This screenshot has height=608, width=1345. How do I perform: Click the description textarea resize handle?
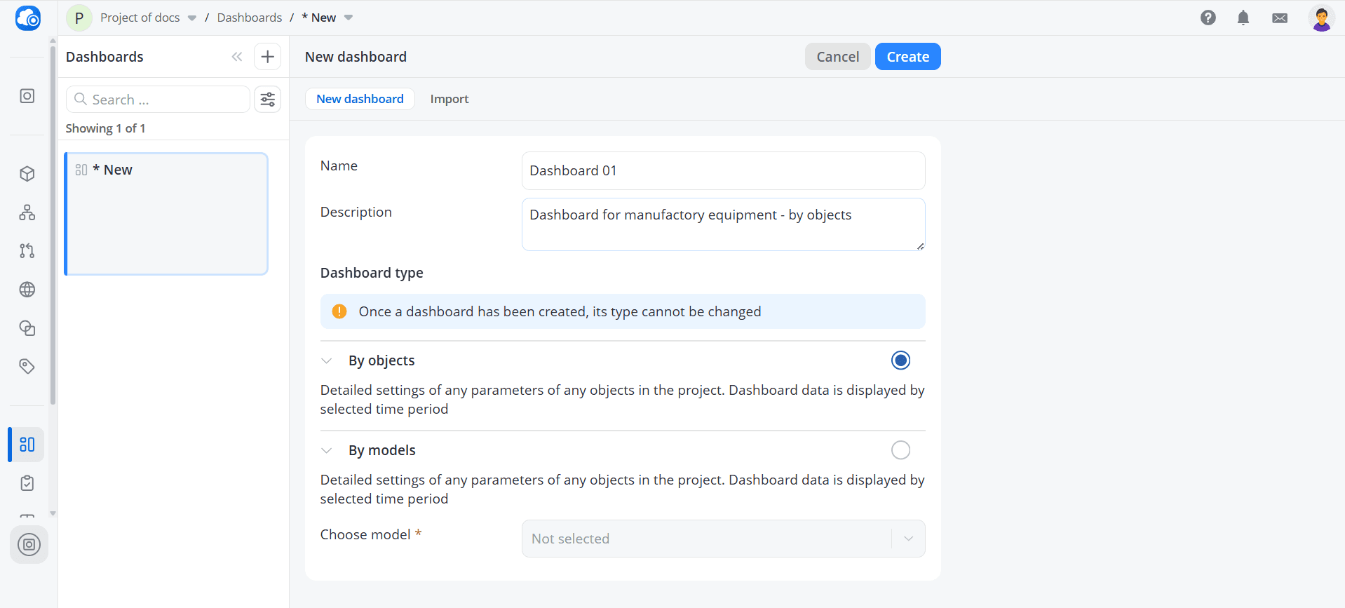tap(920, 246)
